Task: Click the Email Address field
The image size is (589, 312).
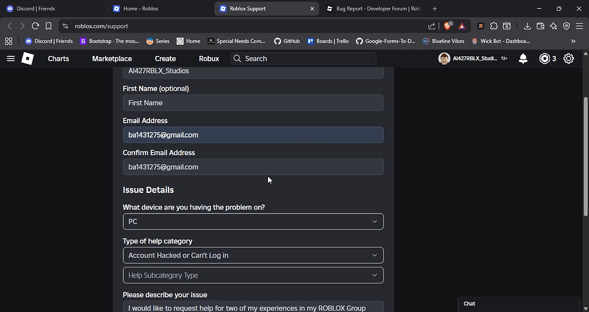Action: coord(253,135)
